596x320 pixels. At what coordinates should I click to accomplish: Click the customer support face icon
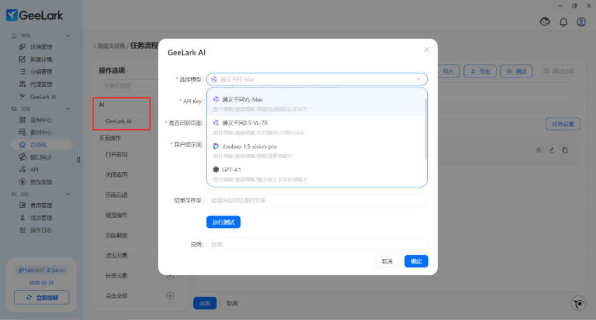tap(545, 22)
